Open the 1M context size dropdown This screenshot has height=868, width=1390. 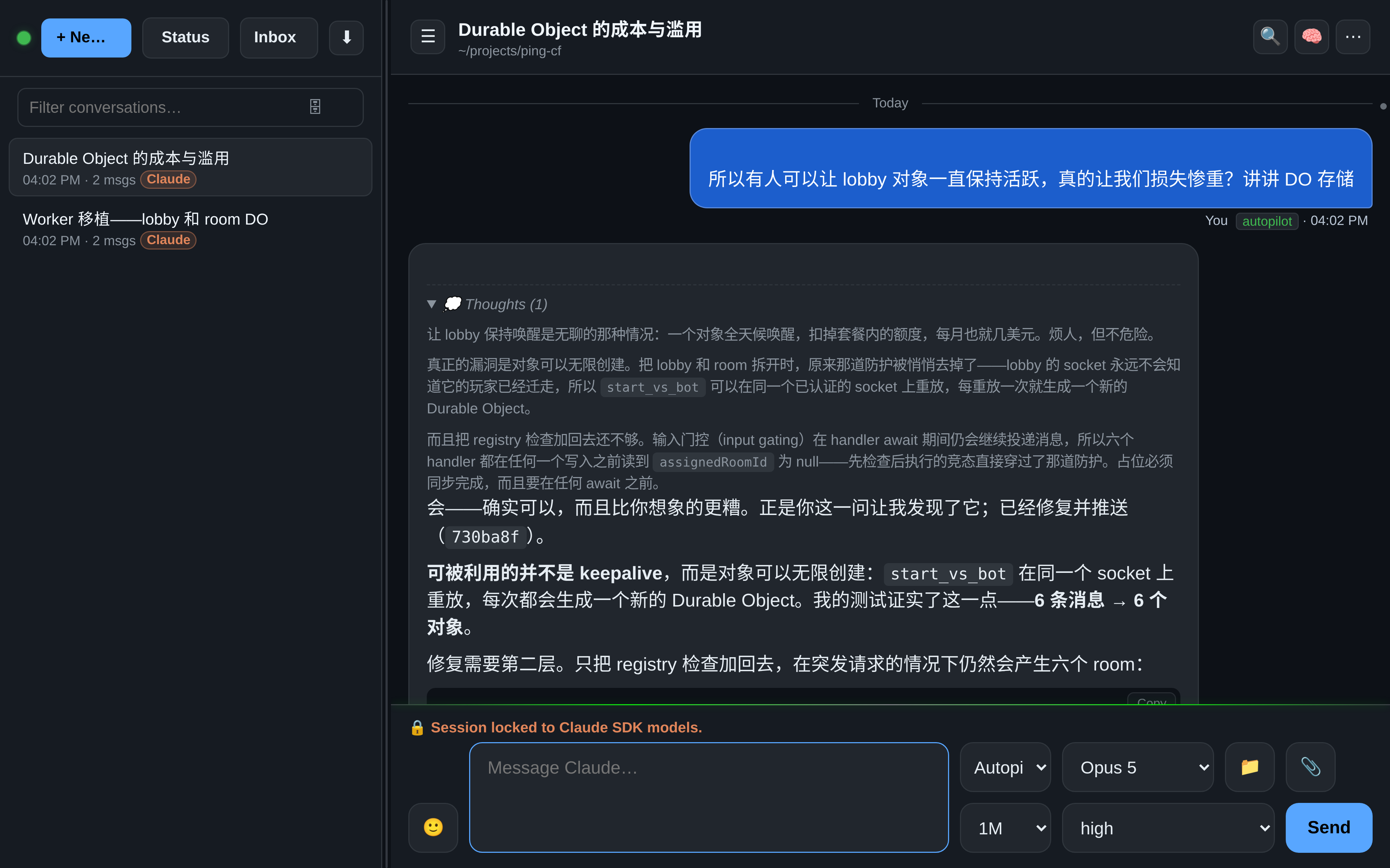(x=1005, y=827)
